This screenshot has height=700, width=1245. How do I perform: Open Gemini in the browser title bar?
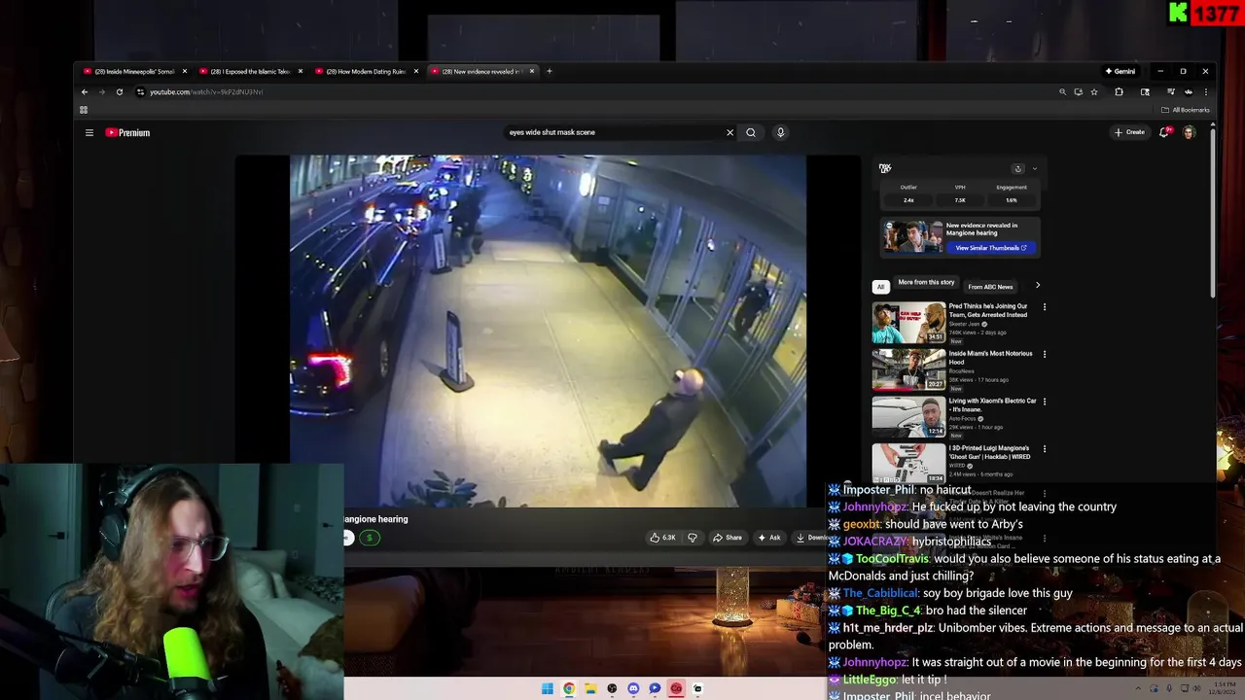click(x=1120, y=71)
